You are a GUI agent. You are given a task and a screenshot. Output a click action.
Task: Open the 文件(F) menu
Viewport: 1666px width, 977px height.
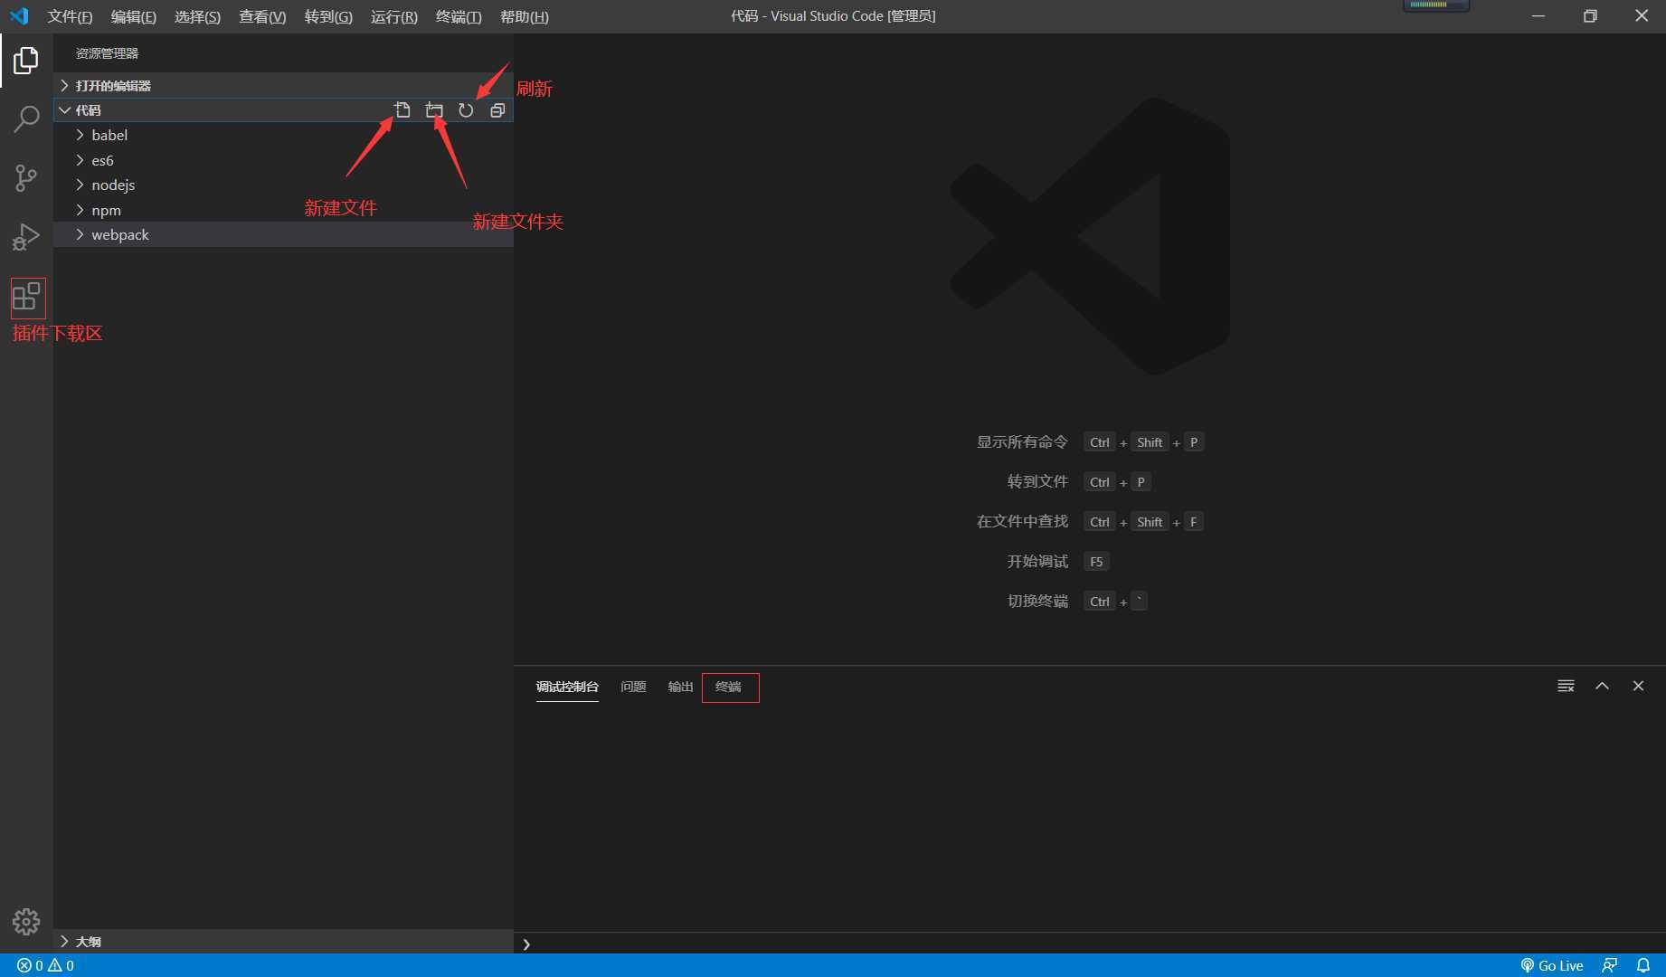click(x=70, y=16)
